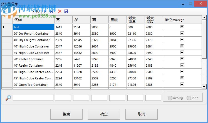Click the row selector arrow beside Test
The width and height of the screenshot is (208, 123).
(x=4, y=27)
